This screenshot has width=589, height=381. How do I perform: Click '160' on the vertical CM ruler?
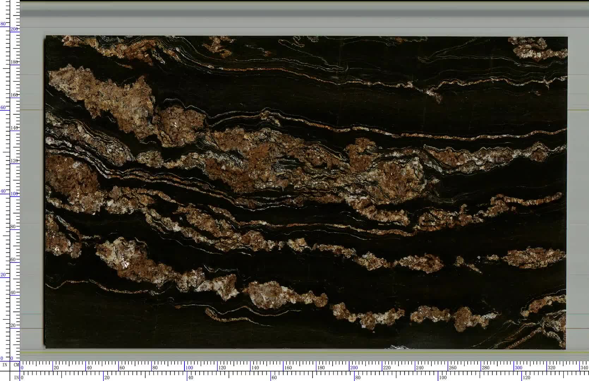coord(14,95)
